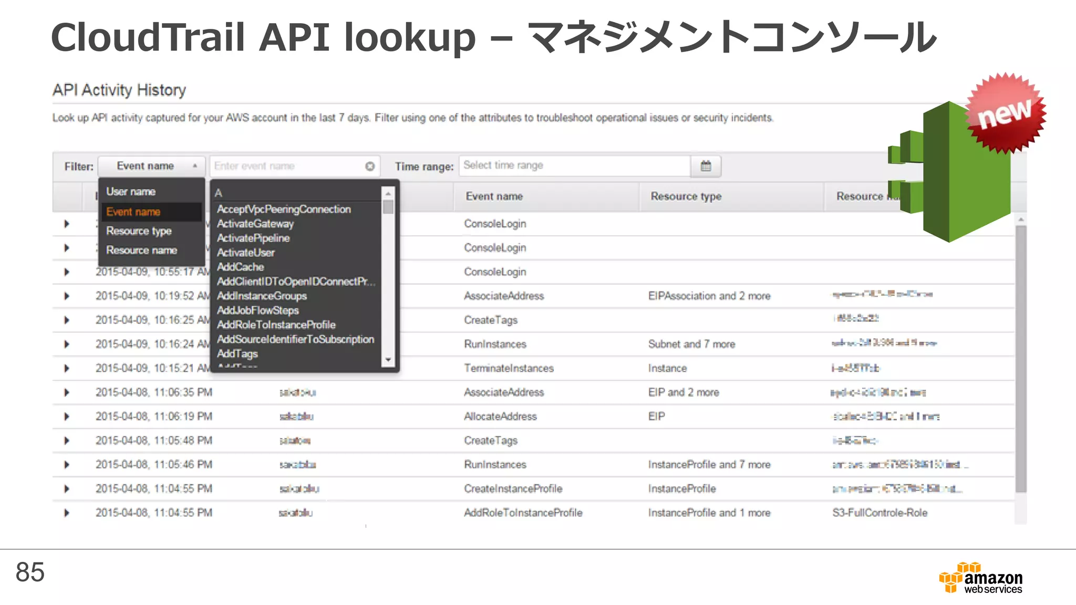This screenshot has width=1076, height=605.
Task: Select Resource name filter option
Action: pyautogui.click(x=141, y=251)
